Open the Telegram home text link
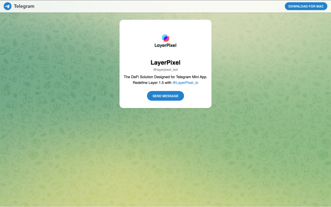 24,6
